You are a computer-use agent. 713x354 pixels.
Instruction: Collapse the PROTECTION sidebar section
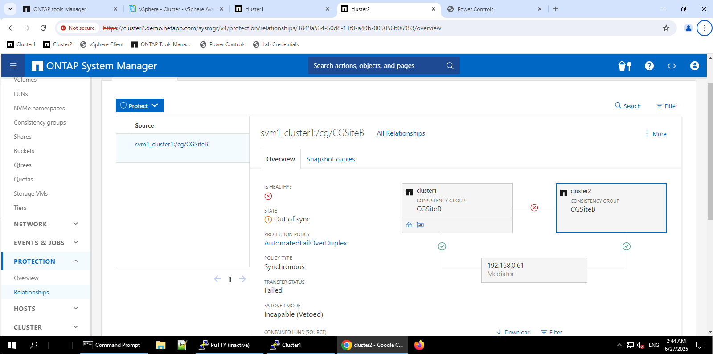click(x=76, y=261)
